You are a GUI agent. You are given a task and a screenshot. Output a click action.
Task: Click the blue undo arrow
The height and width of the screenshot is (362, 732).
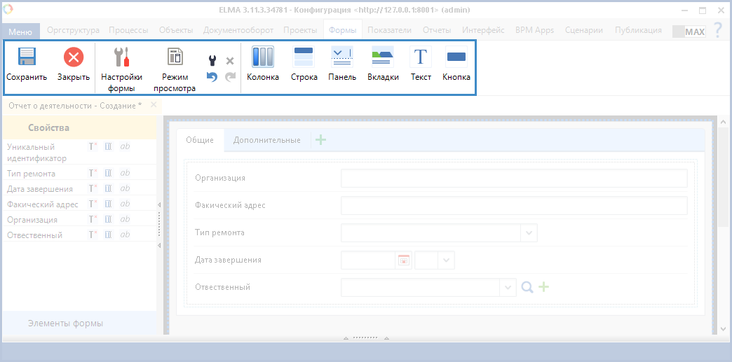pyautogui.click(x=212, y=76)
